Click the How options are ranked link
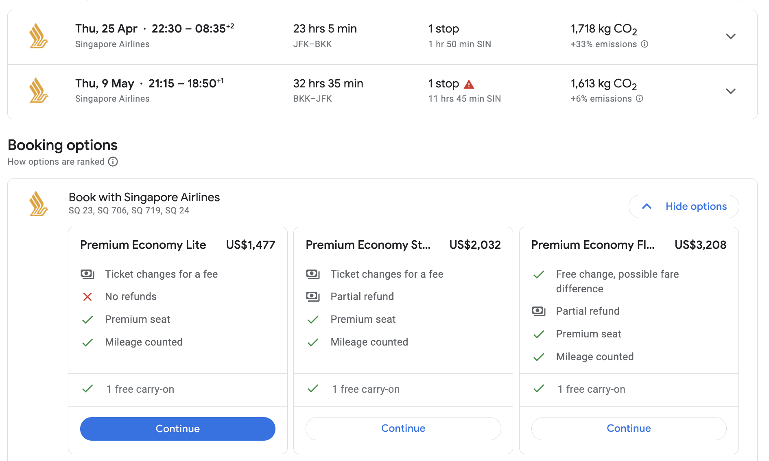 coord(56,162)
